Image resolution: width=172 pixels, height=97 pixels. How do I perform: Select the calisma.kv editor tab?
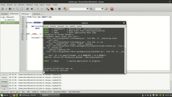pyautogui.click(x=37, y=14)
